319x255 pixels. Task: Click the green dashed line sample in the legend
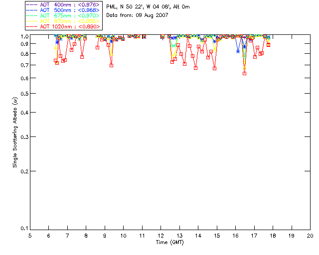(x=32, y=15)
